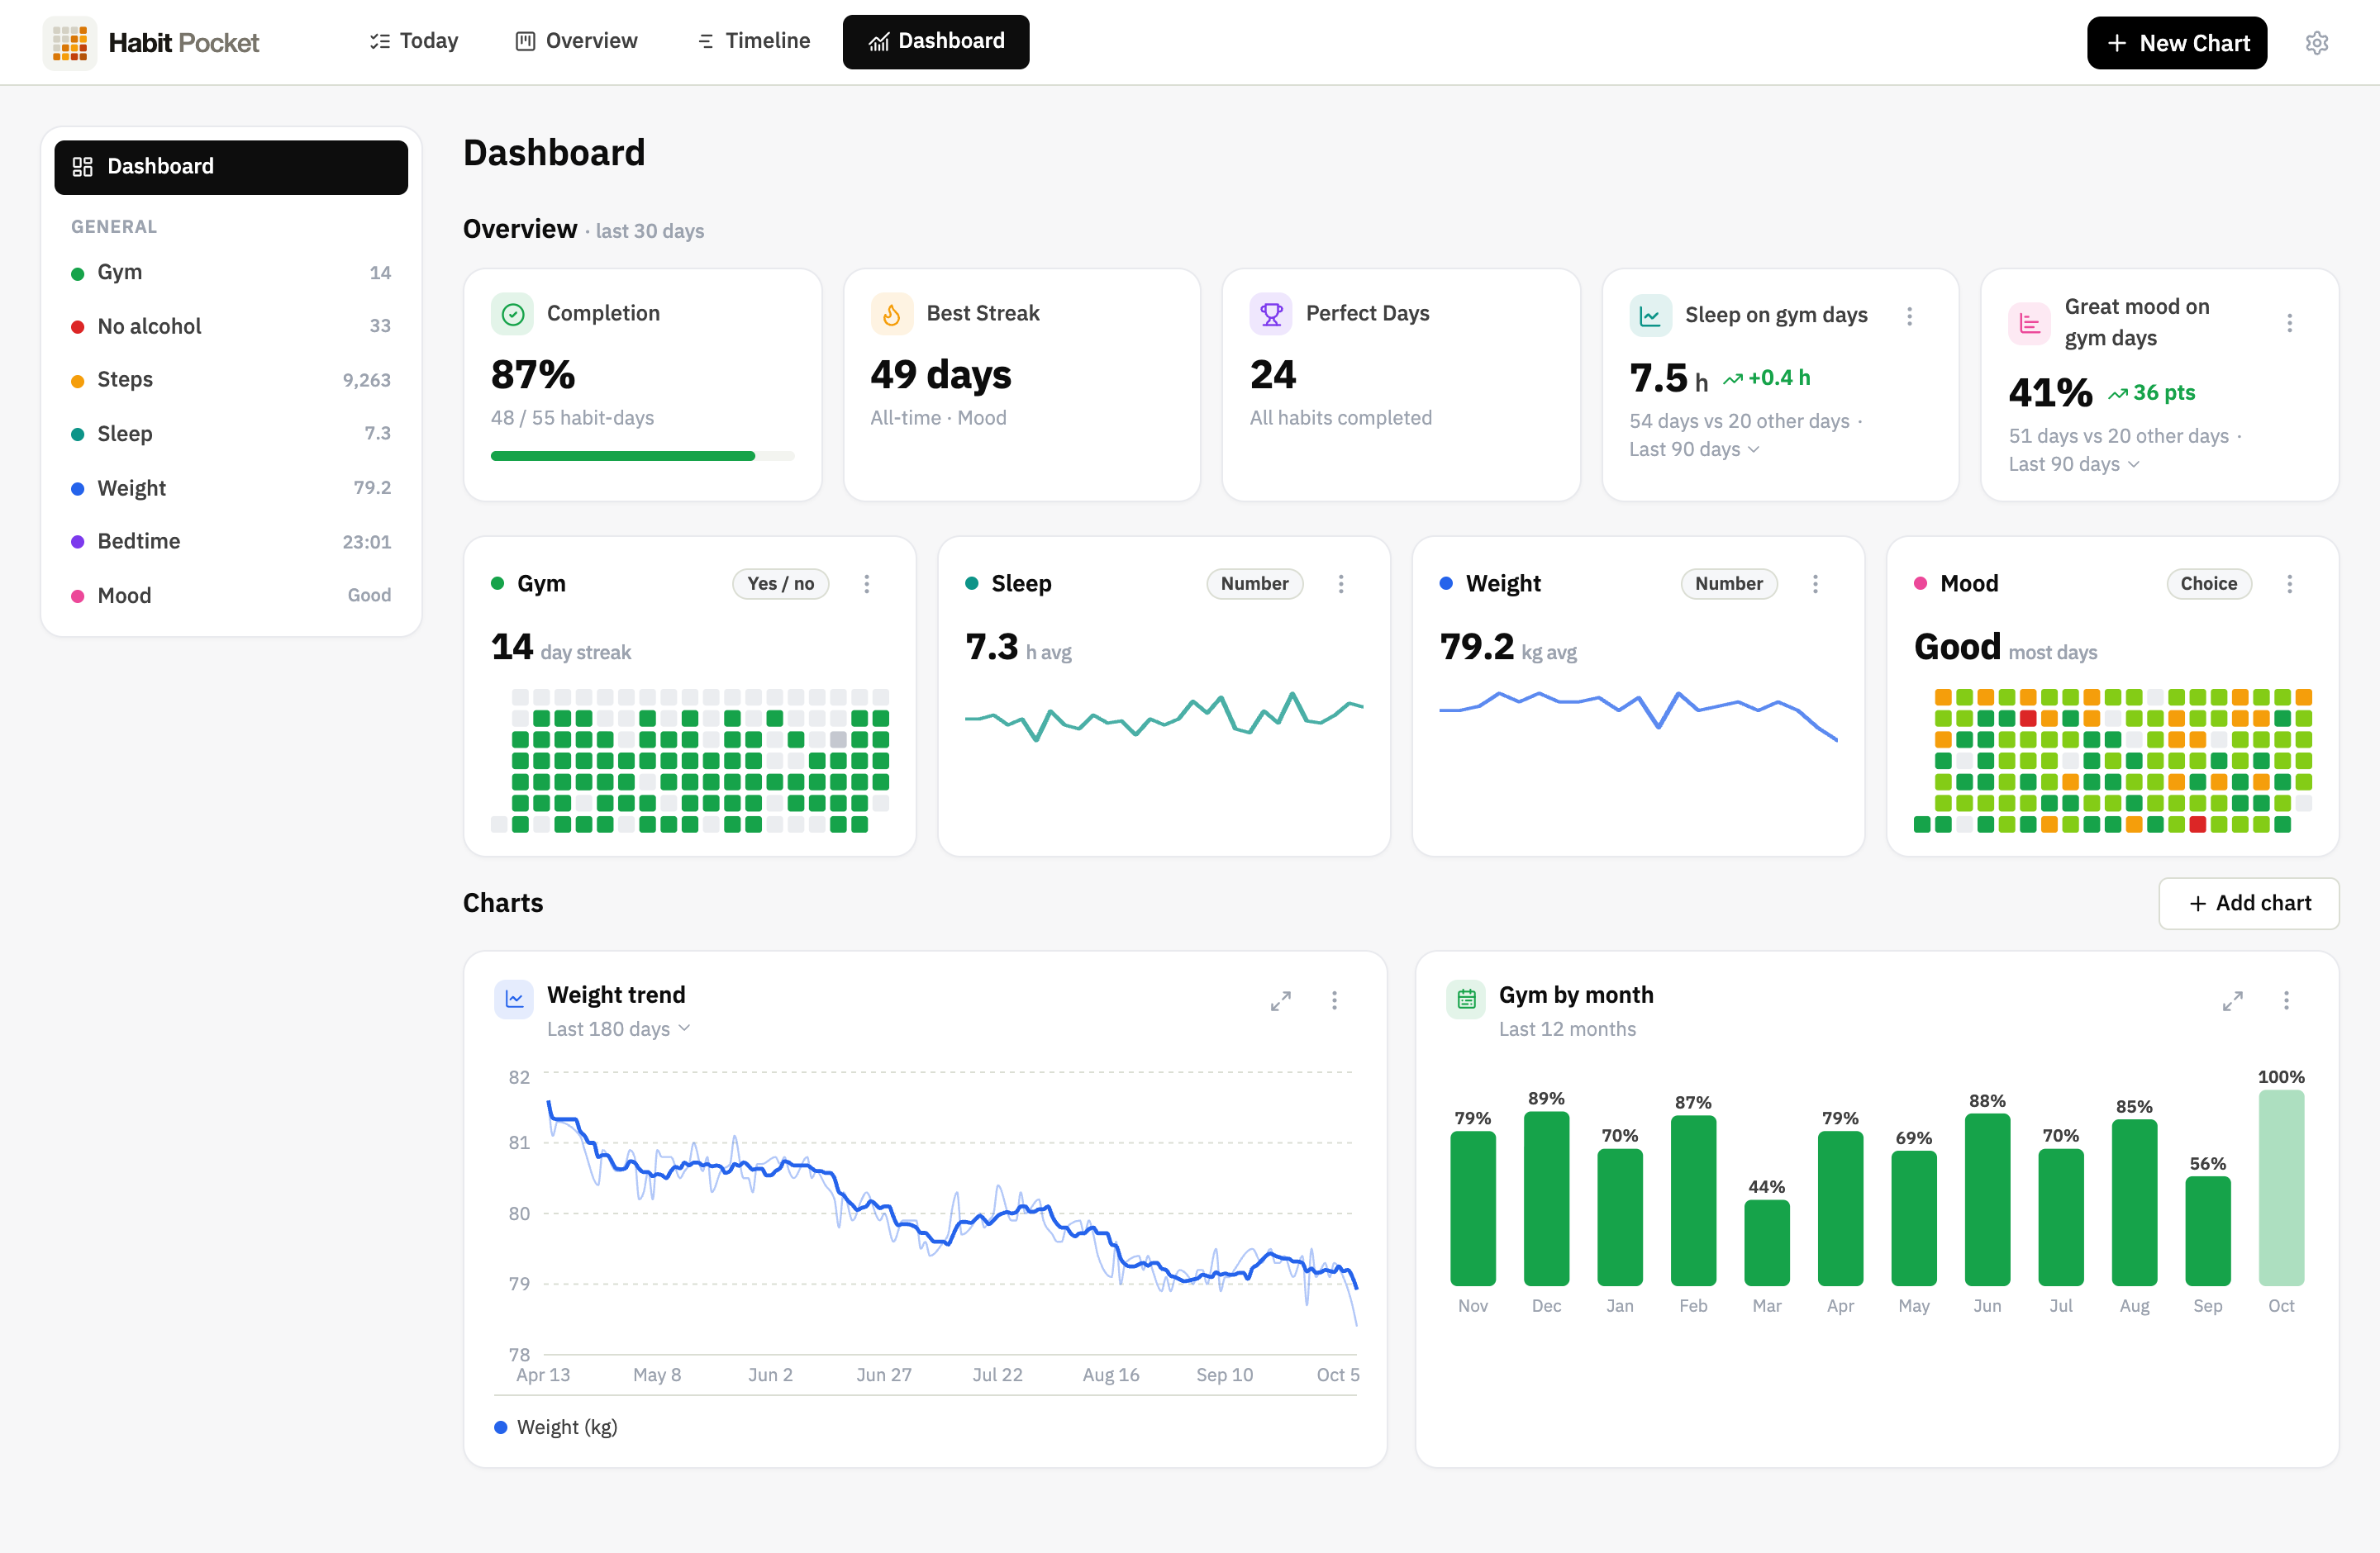2380x1553 pixels.
Task: Open Last 90 days dropdown on Sleep card
Action: coord(1694,449)
